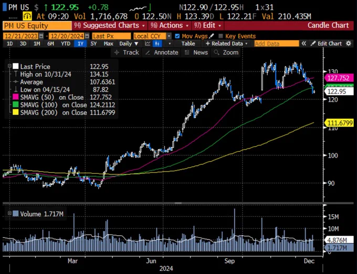Collapse the Volume legend expander
This screenshot has width=357, height=274.
9,213
